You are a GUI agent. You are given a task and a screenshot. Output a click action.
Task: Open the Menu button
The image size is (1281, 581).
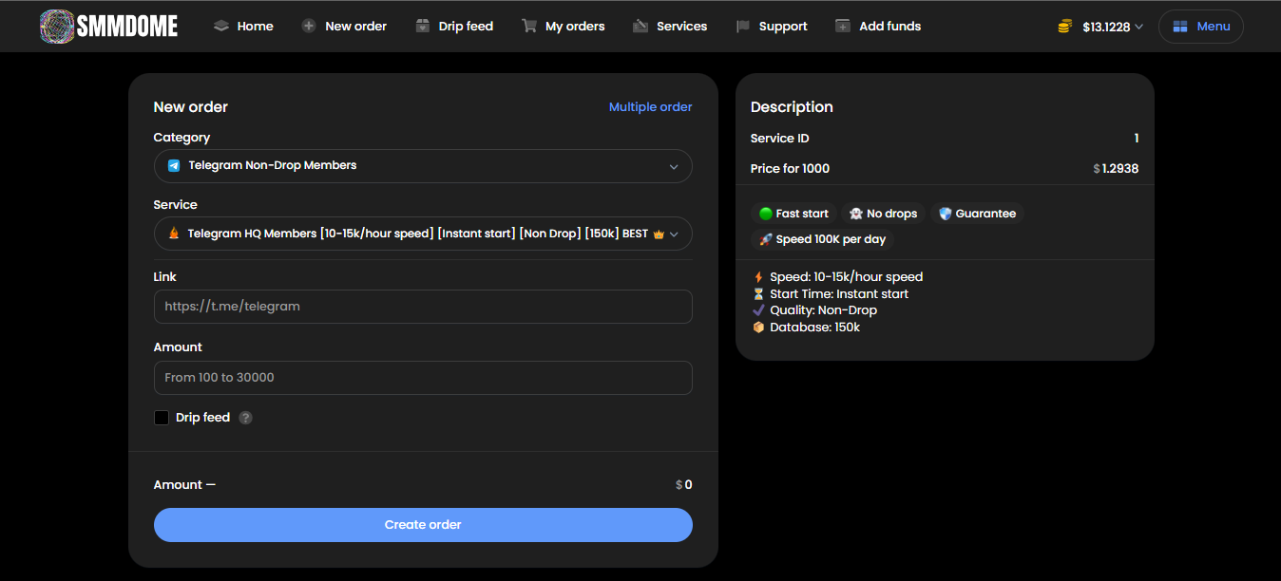(1201, 27)
